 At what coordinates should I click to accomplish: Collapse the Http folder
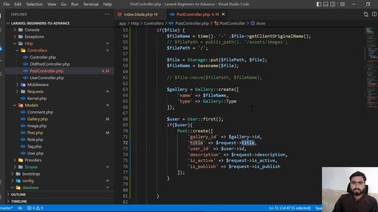pos(29,44)
